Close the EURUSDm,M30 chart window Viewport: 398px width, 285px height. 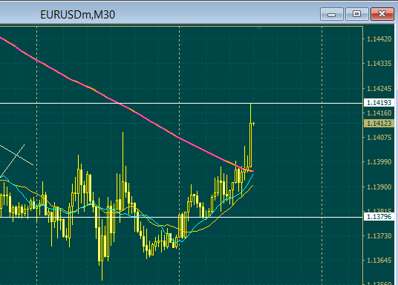coord(382,14)
